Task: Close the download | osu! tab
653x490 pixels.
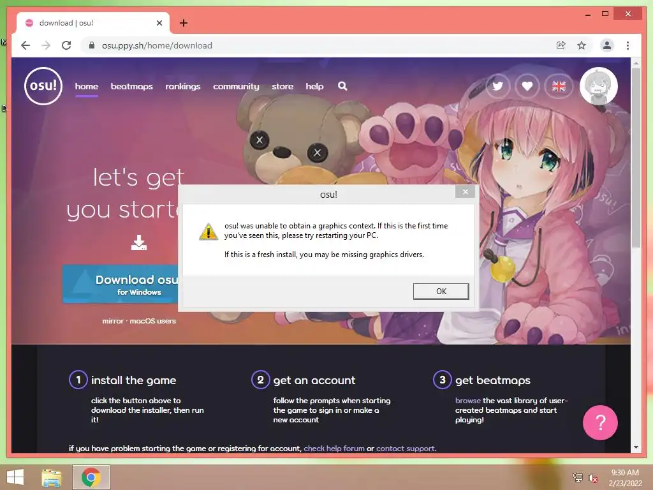Action: tap(159, 23)
